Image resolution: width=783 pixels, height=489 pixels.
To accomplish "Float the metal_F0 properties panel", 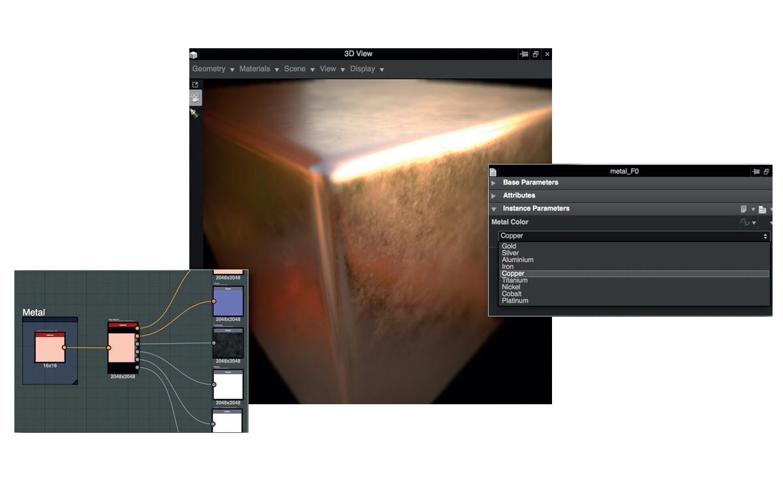I will coord(767,171).
